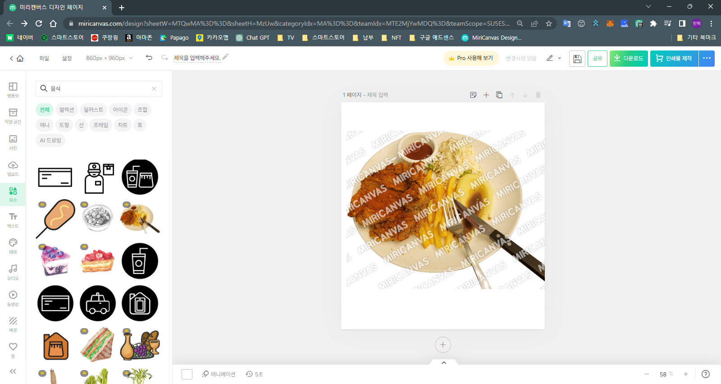The width and height of the screenshot is (721, 384).
Task: Select the 일러스트 filter chip
Action: point(93,110)
